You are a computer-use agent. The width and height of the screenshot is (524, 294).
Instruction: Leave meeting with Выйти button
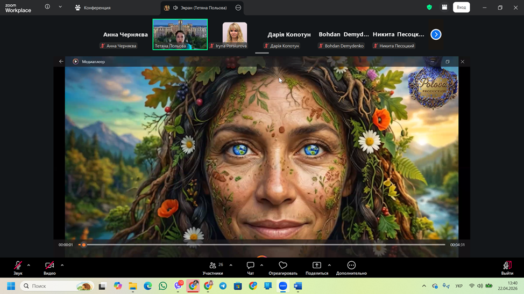coord(507,268)
